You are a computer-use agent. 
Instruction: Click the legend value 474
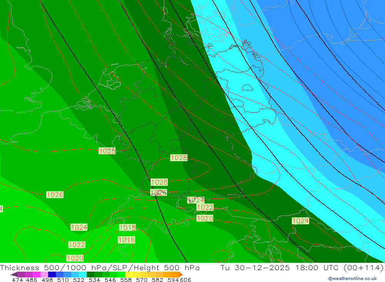(x=17, y=280)
